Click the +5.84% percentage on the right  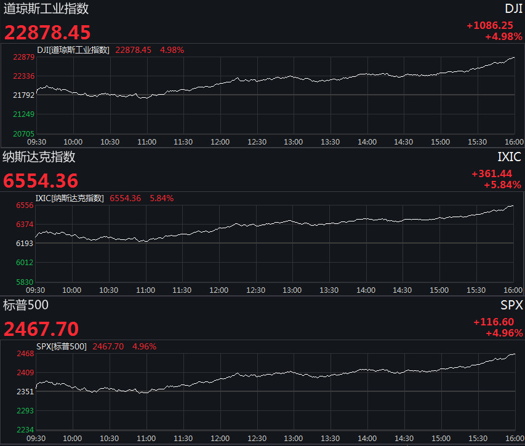tap(503, 185)
